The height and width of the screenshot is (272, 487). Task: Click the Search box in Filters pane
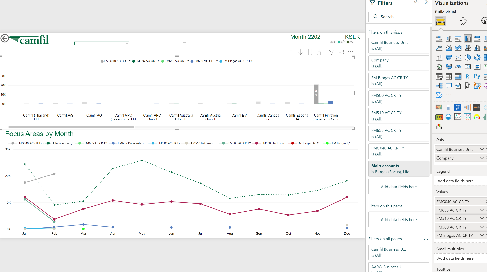(x=398, y=17)
